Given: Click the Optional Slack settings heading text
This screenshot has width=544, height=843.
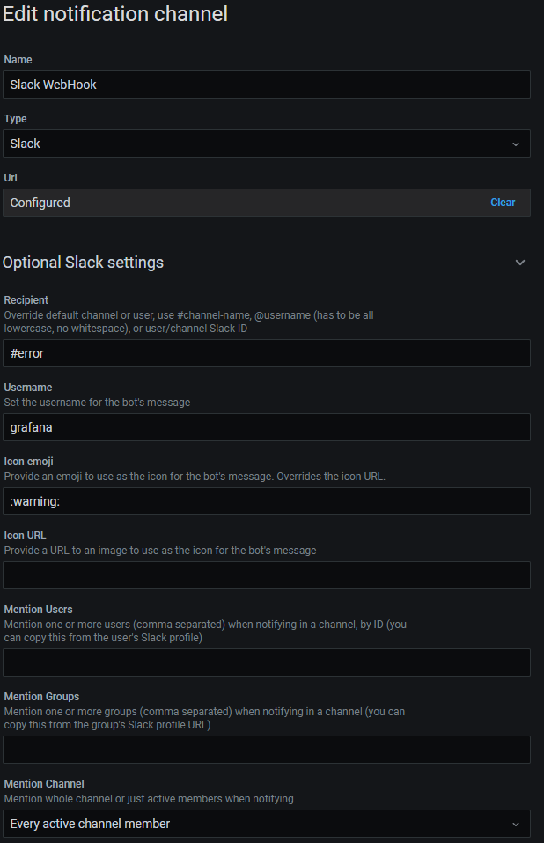Looking at the screenshot, I should (84, 263).
